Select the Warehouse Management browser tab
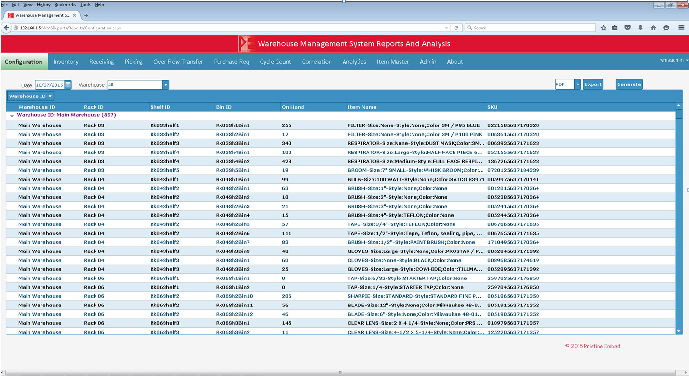Viewport: 689px width, 376px height. pyautogui.click(x=42, y=15)
